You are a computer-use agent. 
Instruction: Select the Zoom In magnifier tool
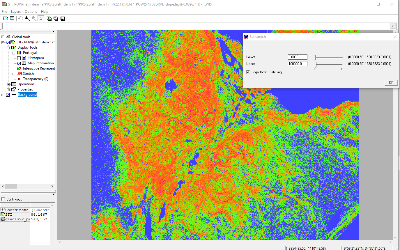[x=27, y=18]
